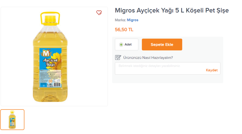Focus the preparation details text field
Screen dimensions: 242x134
[x=161, y=68]
